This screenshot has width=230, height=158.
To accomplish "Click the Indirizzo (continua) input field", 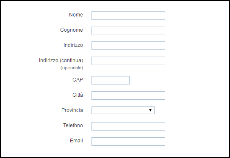I will (128, 61).
